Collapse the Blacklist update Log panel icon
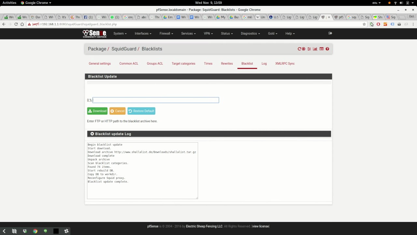Image resolution: width=417 pixels, height=235 pixels. tap(92, 134)
